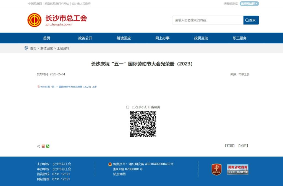Click the 长沙市总工会 union logo emblem

point(35,20)
